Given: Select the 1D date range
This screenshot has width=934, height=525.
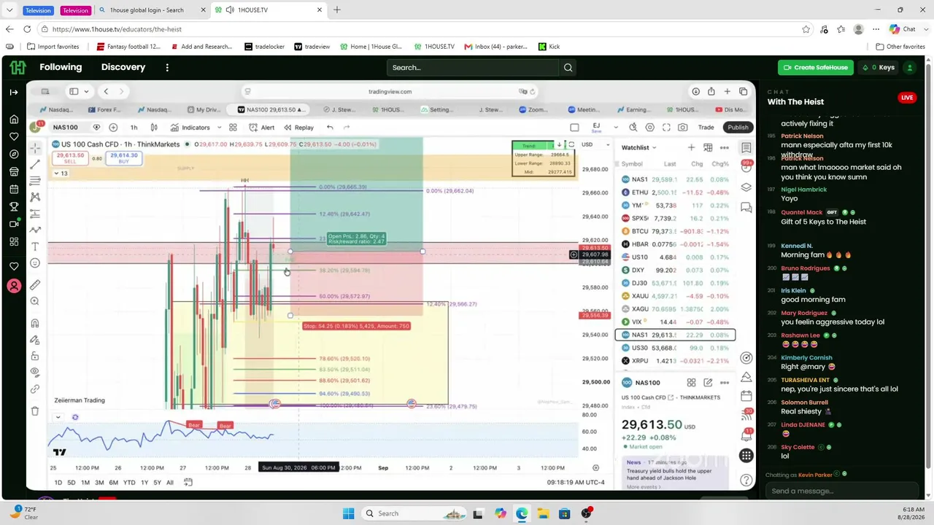Looking at the screenshot, I should [58, 482].
